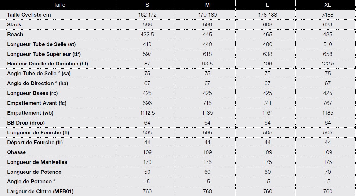Click the Stack row label
Screen dimensions: 356x196
click(14, 24)
